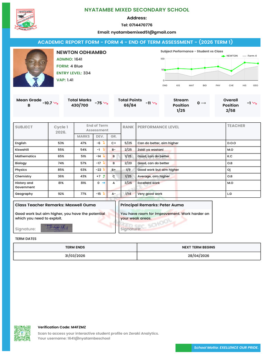Click the Total Marks downward trend arrow
The height and width of the screenshot is (354, 265).
pos(106,103)
